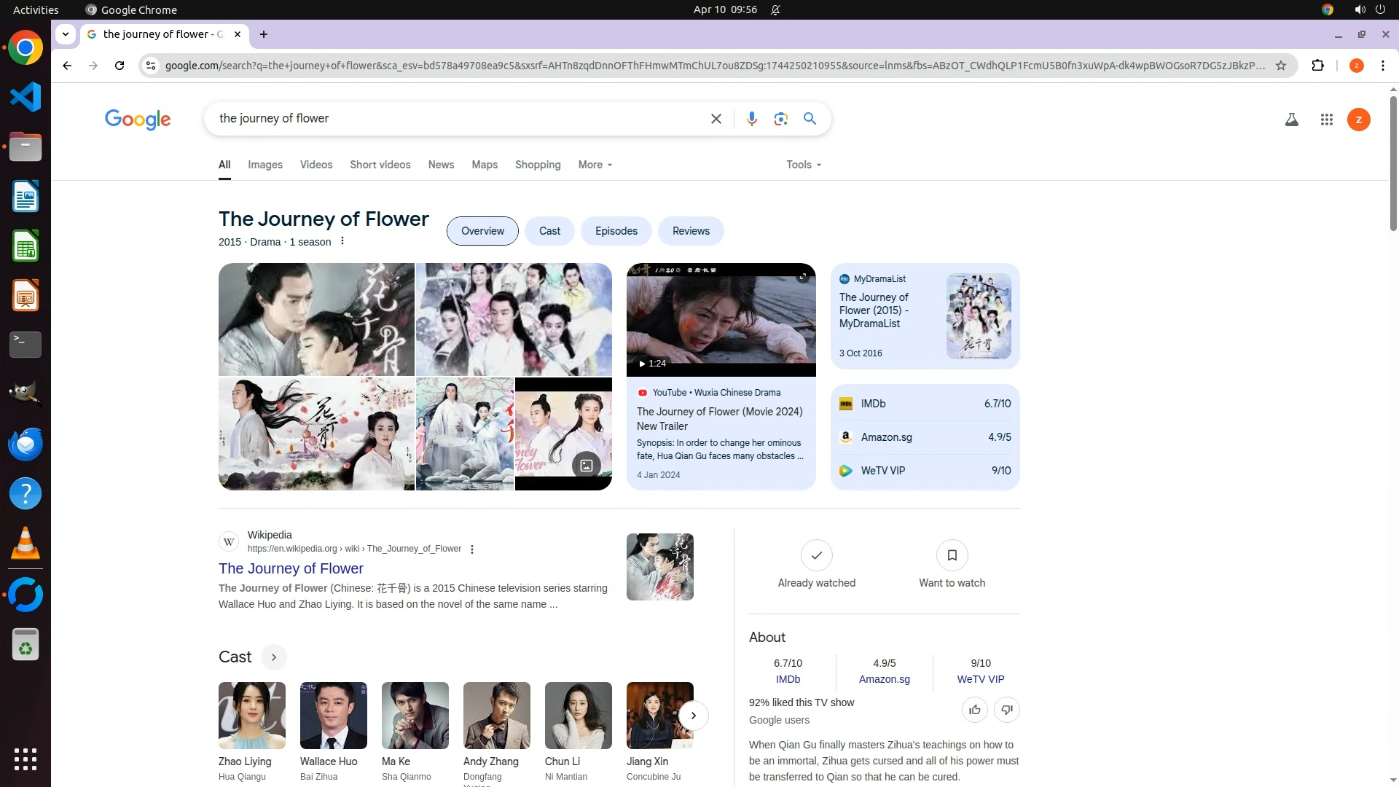Like this TV show thumbs up
Screen dimensions: 1399x787
[x=974, y=710]
